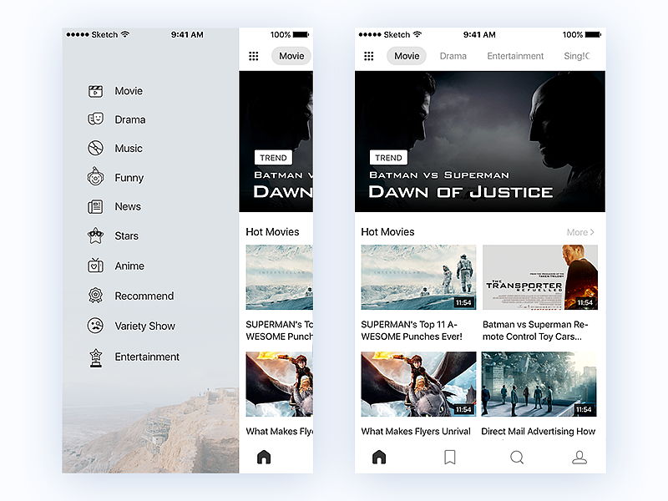Tap the home icon on right phone
Image resolution: width=668 pixels, height=501 pixels.
[x=379, y=457]
